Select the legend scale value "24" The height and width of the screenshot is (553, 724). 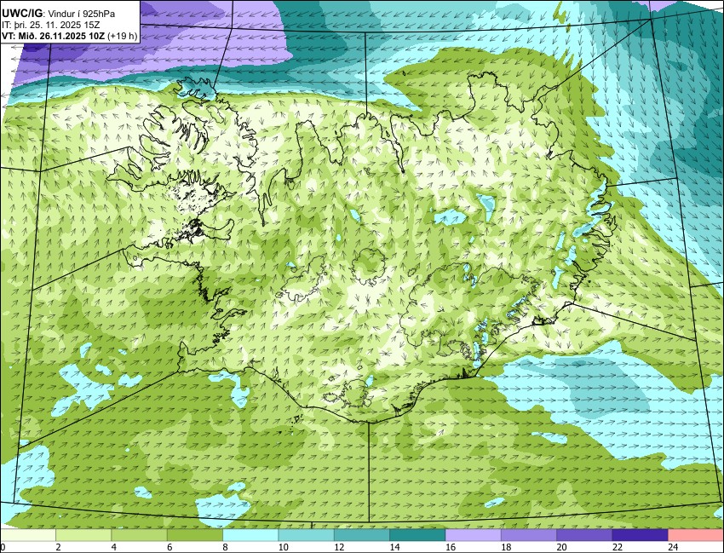pyautogui.click(x=673, y=547)
